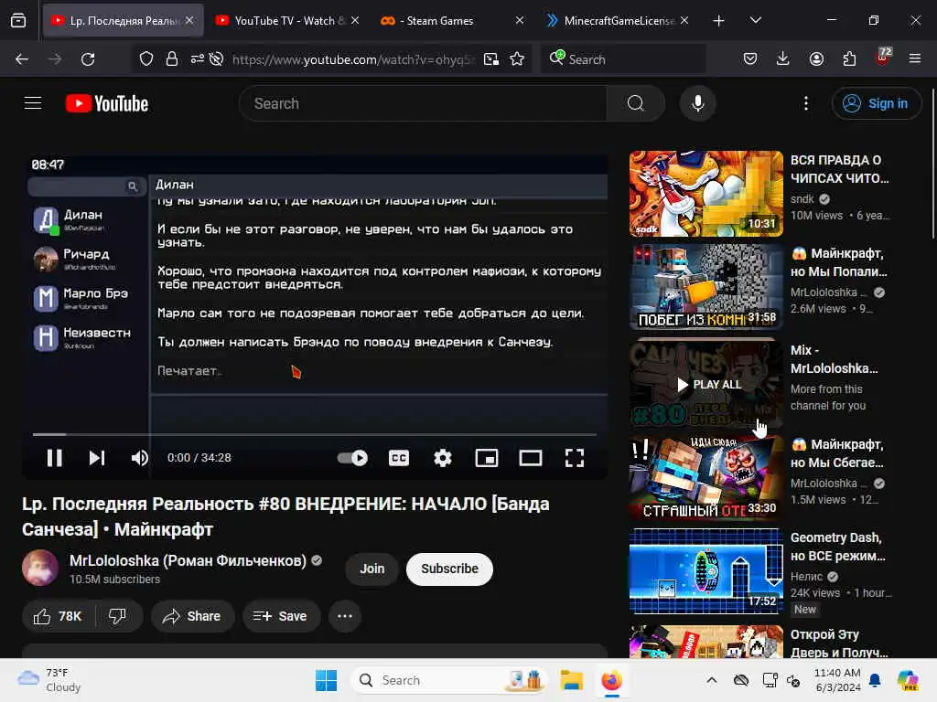This screenshot has height=702, width=937.
Task: Open ВСЯ ПРАВДА О ЧИПСАХ video thumbnail
Action: 705,194
